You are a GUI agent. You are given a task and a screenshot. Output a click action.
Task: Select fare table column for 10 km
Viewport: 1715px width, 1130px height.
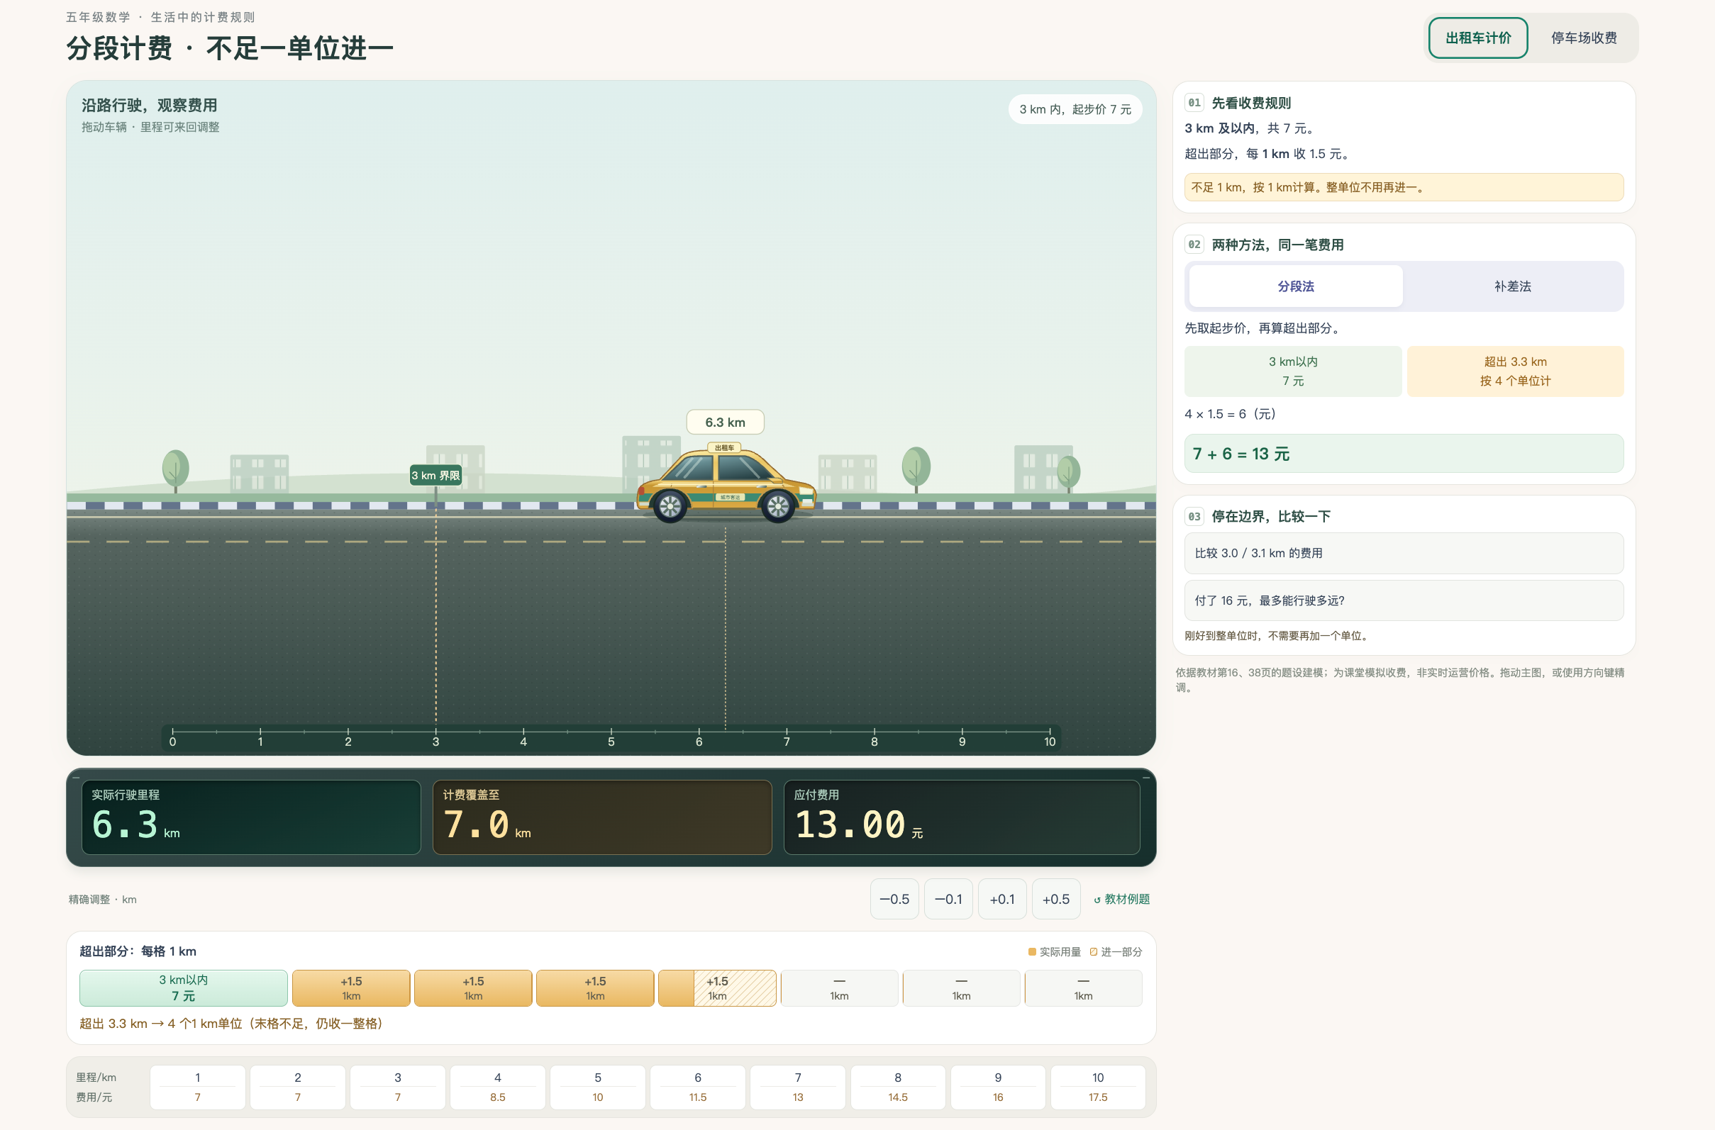1098,1087
